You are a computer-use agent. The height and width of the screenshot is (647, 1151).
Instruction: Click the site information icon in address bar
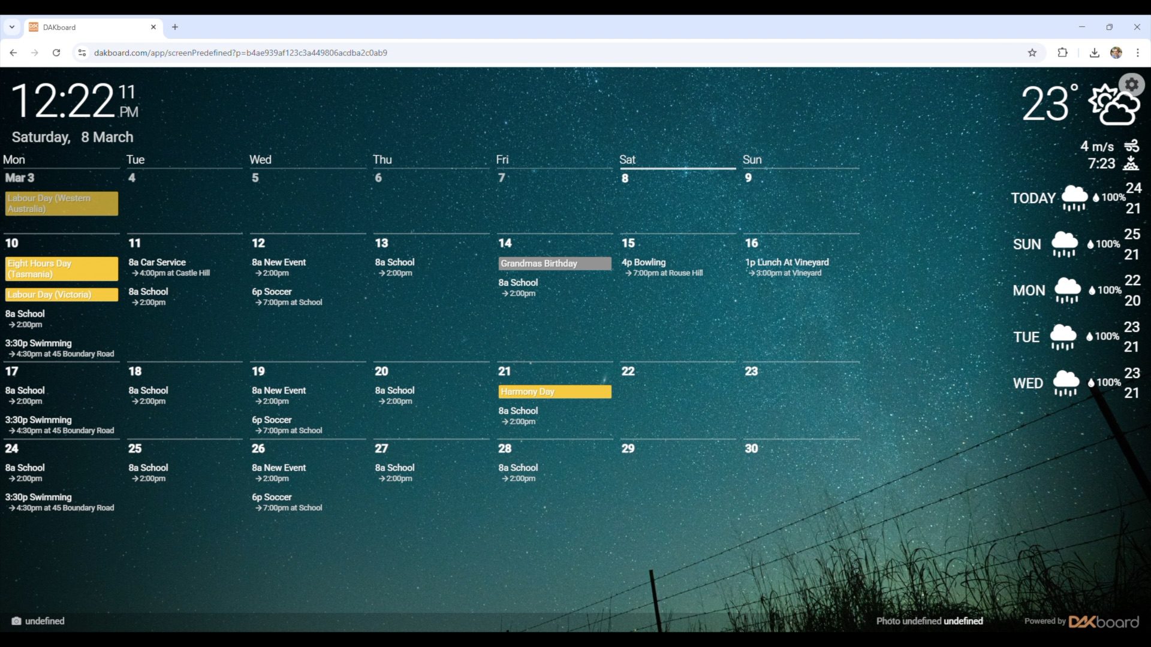[x=82, y=53]
